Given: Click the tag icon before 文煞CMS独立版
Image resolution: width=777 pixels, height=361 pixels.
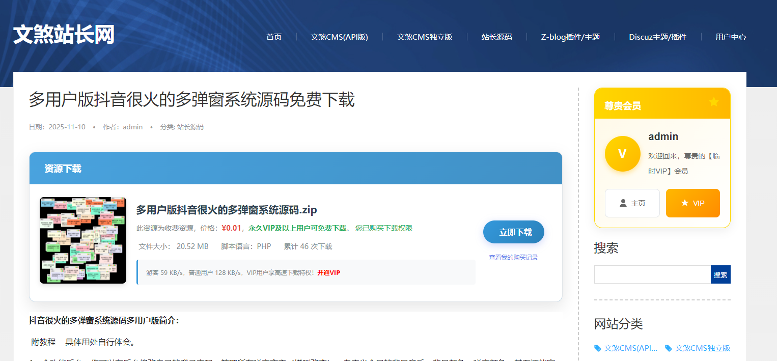Looking at the screenshot, I should tap(669, 348).
